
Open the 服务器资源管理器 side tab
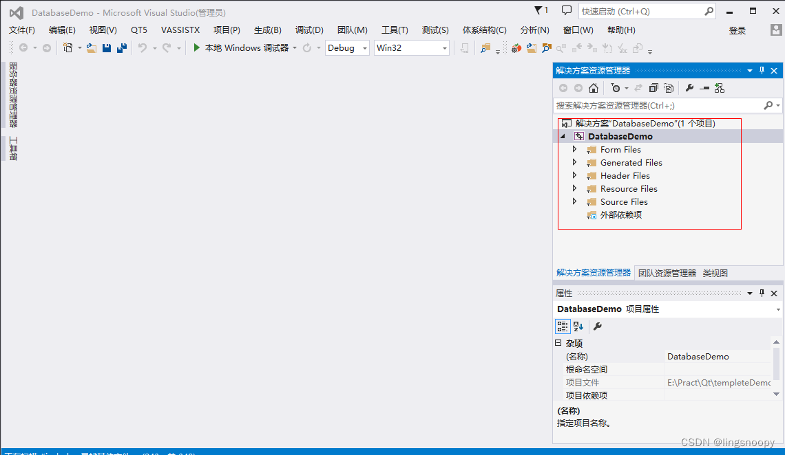14,95
